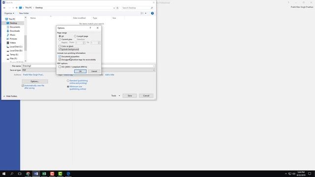
Task: Select Desktop in the navigation tree
Action: tap(13, 23)
